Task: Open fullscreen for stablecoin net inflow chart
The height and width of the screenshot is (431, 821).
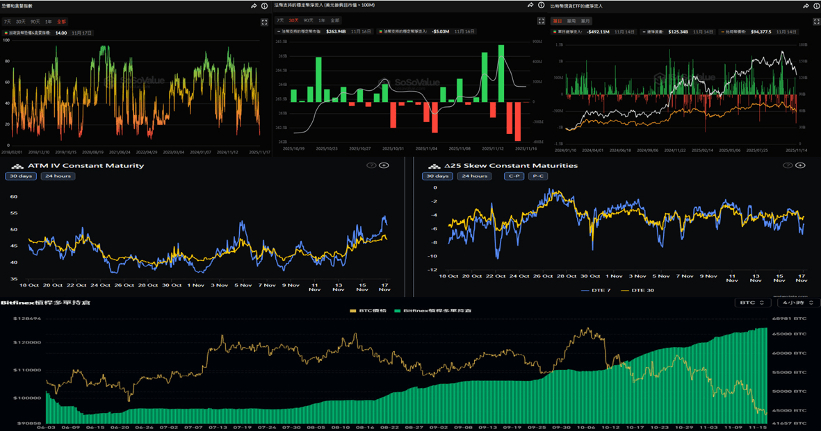Action: [541, 22]
